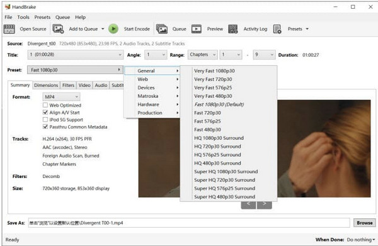Click the Add to Queue picture icon
Viewport: 378px width, 246px height.
(x=58, y=29)
